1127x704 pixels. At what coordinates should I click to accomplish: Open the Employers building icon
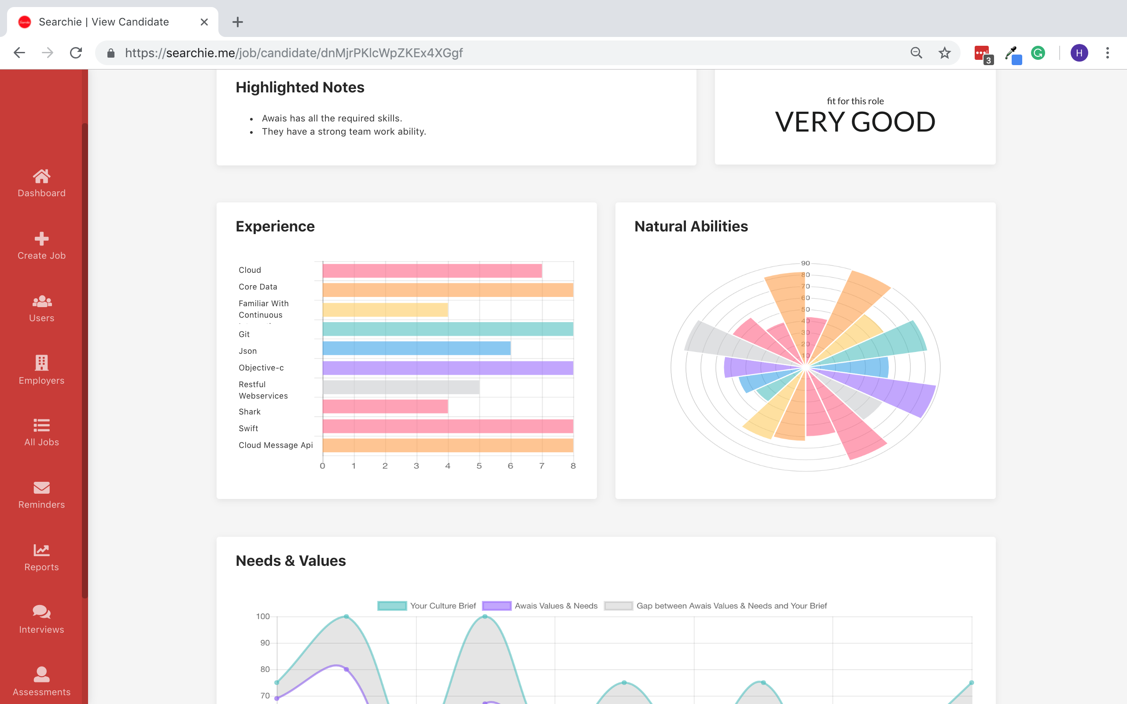(41, 363)
